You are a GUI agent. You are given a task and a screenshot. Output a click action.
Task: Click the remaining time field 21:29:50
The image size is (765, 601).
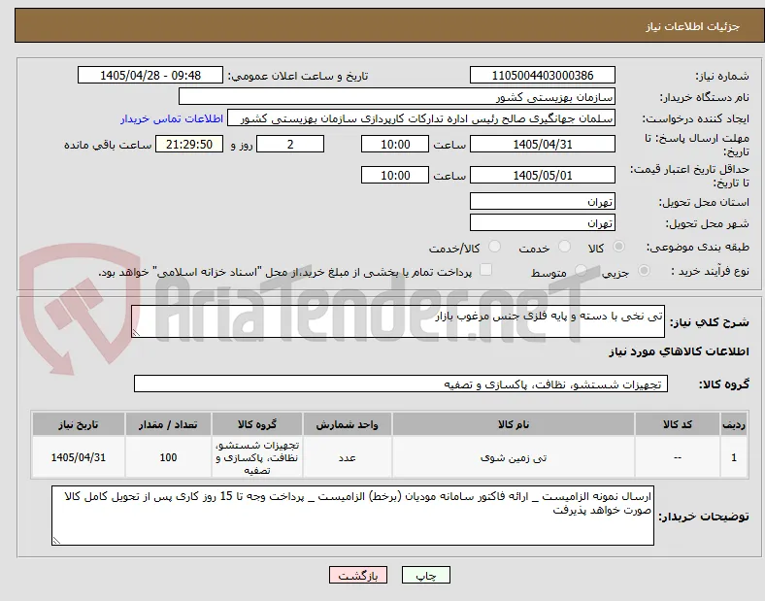click(189, 145)
